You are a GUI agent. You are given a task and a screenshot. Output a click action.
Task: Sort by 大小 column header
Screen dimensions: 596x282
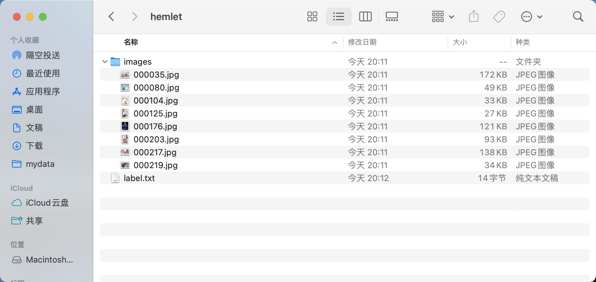460,42
